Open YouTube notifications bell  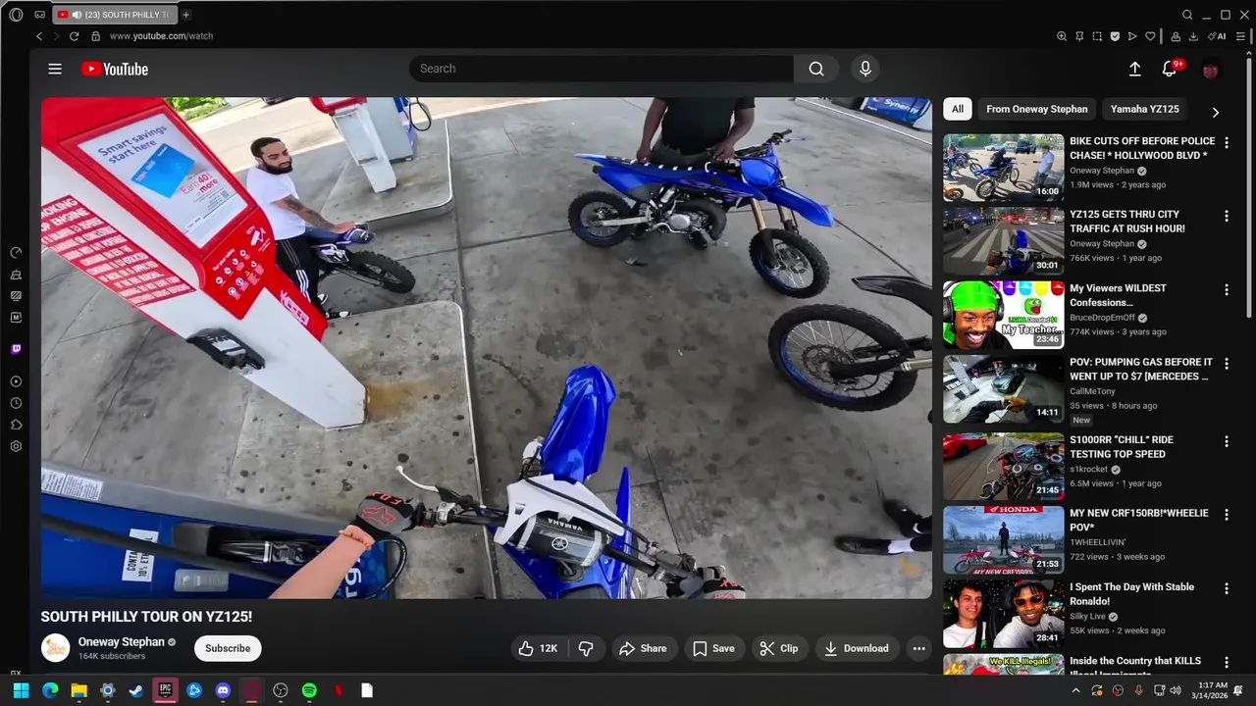click(1170, 69)
